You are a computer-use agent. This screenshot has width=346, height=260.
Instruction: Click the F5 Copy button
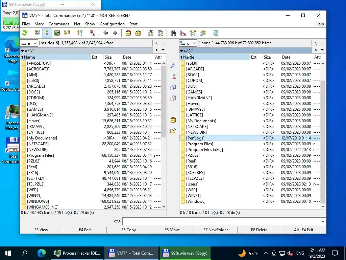click(128, 230)
